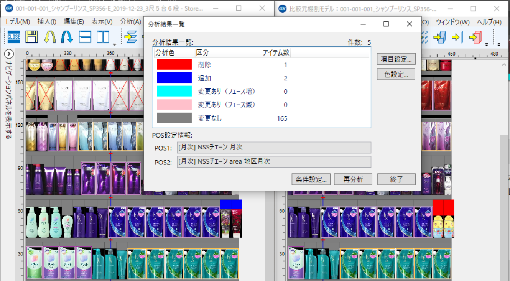
Task: Tile windows horizontally with stacked-panes icon
Action: [85, 37]
